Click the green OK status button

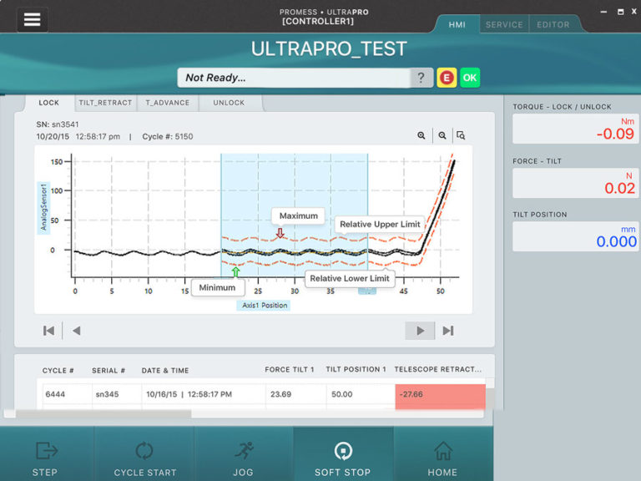(x=470, y=78)
